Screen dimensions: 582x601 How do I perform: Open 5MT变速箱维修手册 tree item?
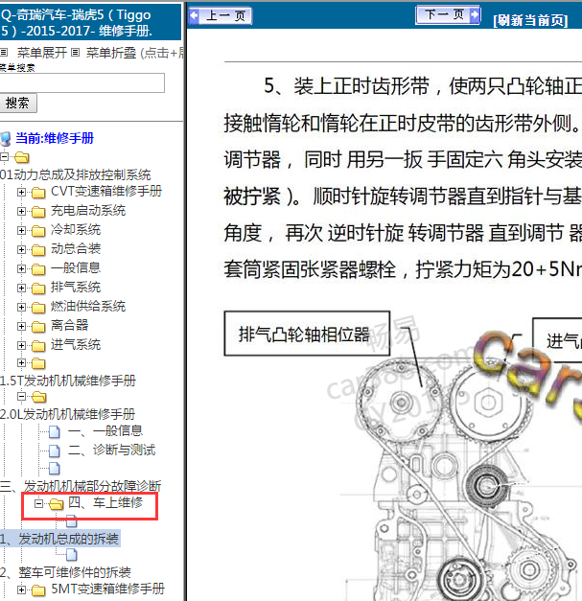(x=107, y=589)
